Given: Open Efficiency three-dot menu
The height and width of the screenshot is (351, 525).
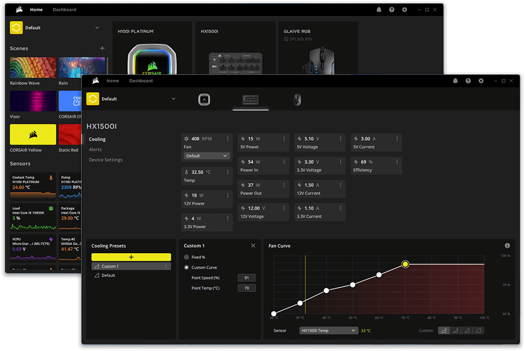Looking at the screenshot, I should 397,162.
